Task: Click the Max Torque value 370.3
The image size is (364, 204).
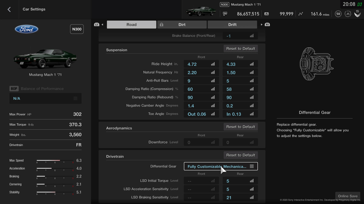Action: point(75,125)
